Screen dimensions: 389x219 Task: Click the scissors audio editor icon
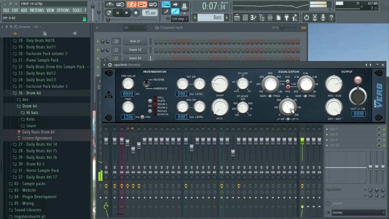pos(315,18)
